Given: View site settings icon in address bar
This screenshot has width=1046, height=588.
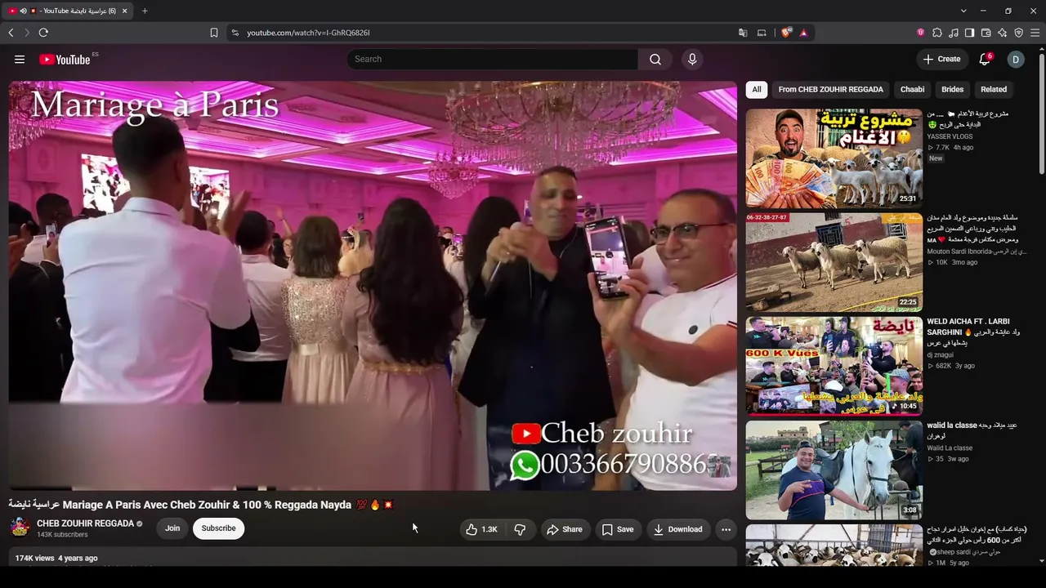Looking at the screenshot, I should [235, 33].
